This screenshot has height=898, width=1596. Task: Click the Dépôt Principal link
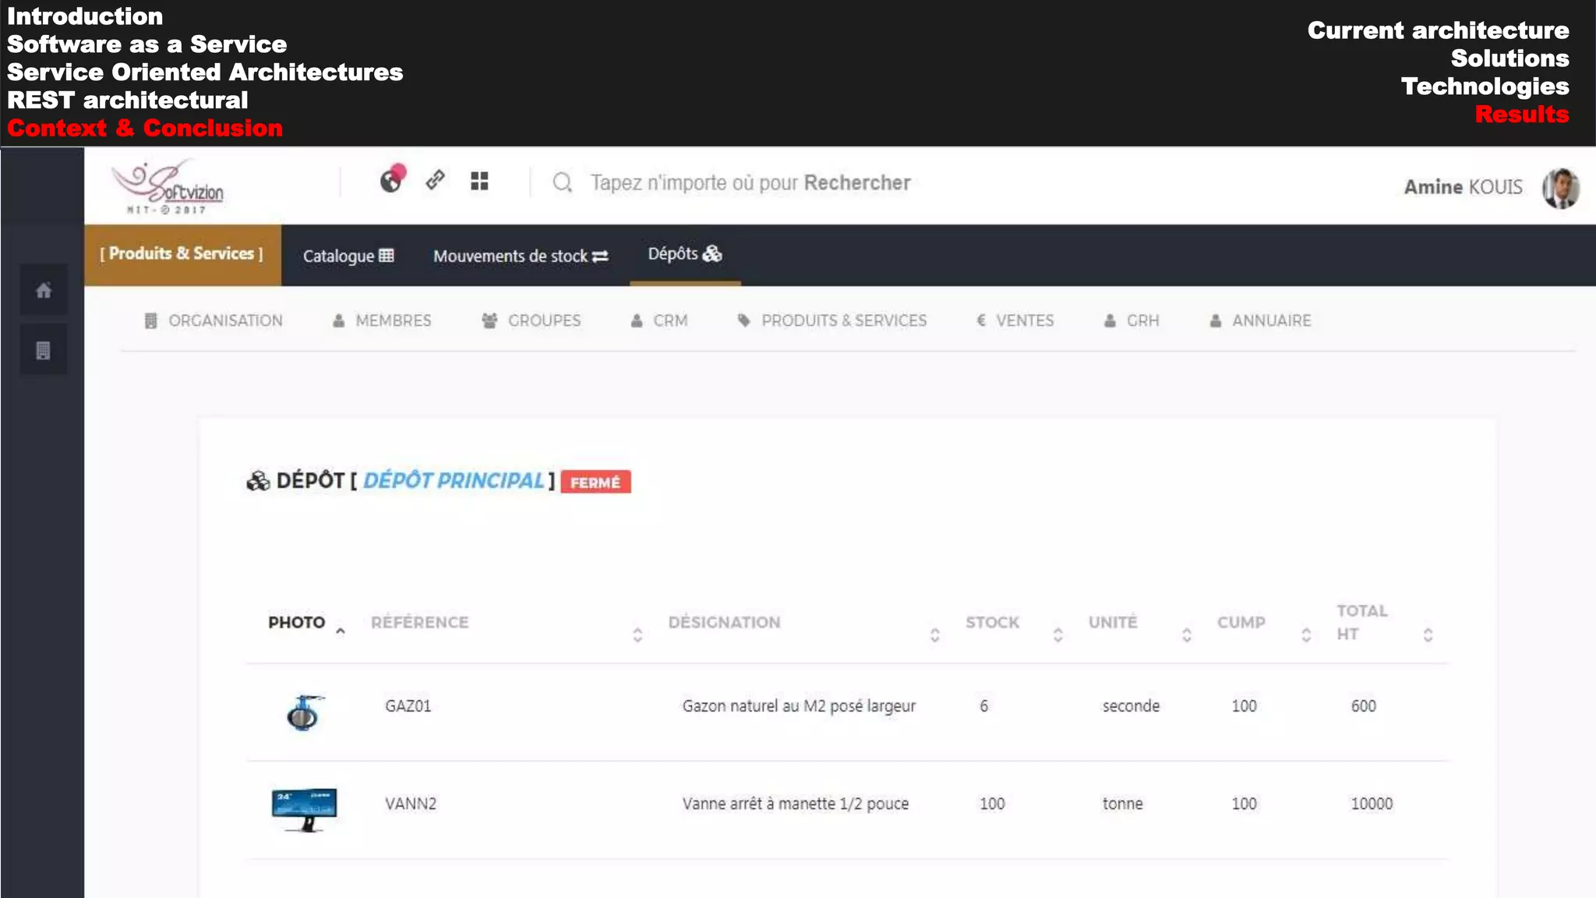454,480
